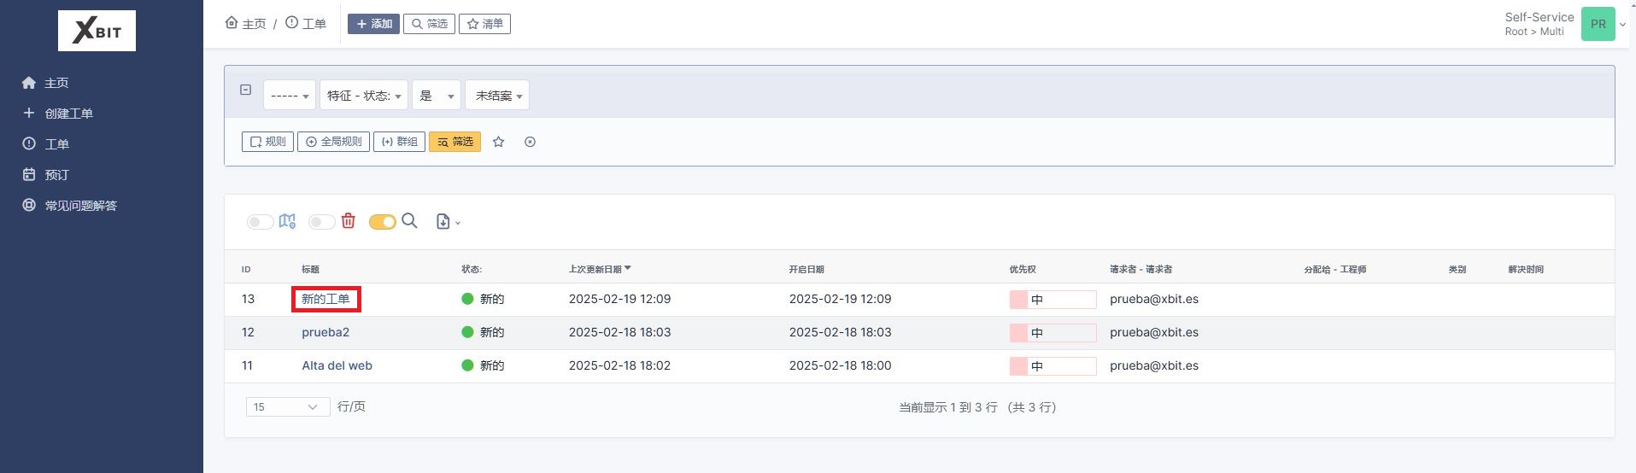Click the 清单 button
Image resolution: width=1636 pixels, height=473 pixels.
(x=484, y=24)
